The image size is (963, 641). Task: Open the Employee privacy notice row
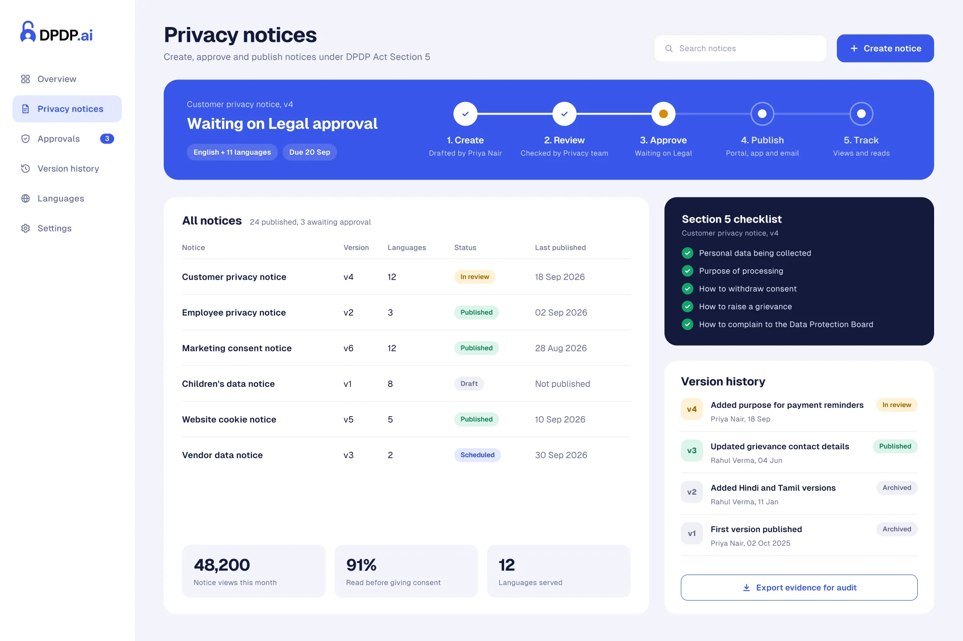point(406,313)
